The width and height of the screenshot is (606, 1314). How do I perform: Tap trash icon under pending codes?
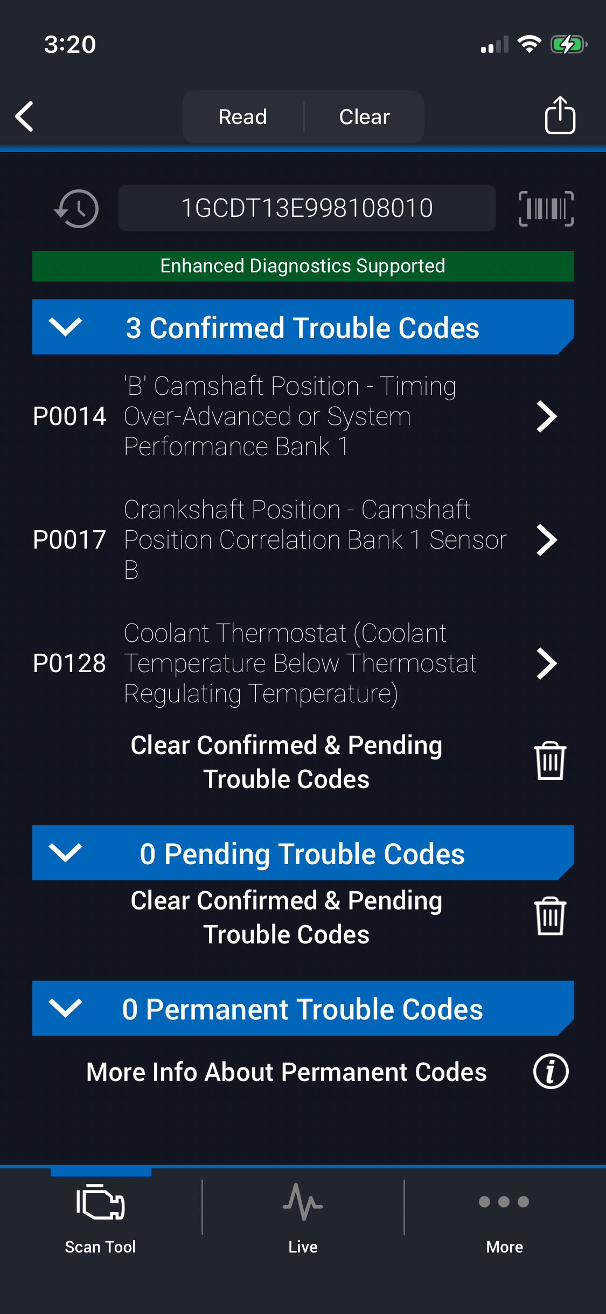point(549,916)
